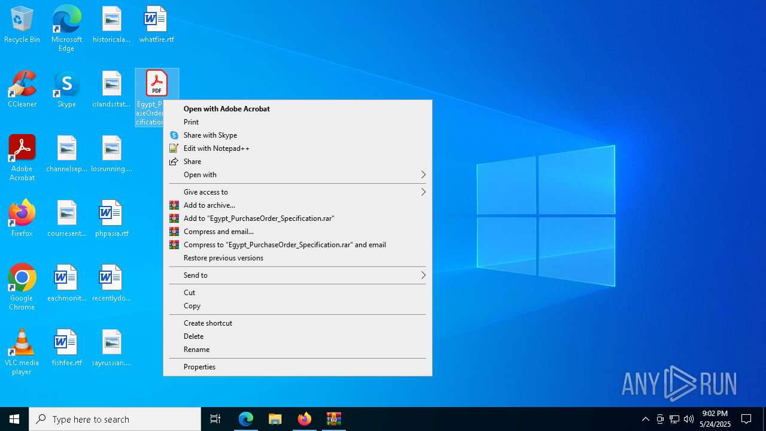Open CCleaner desktop shortcut

pos(22,90)
